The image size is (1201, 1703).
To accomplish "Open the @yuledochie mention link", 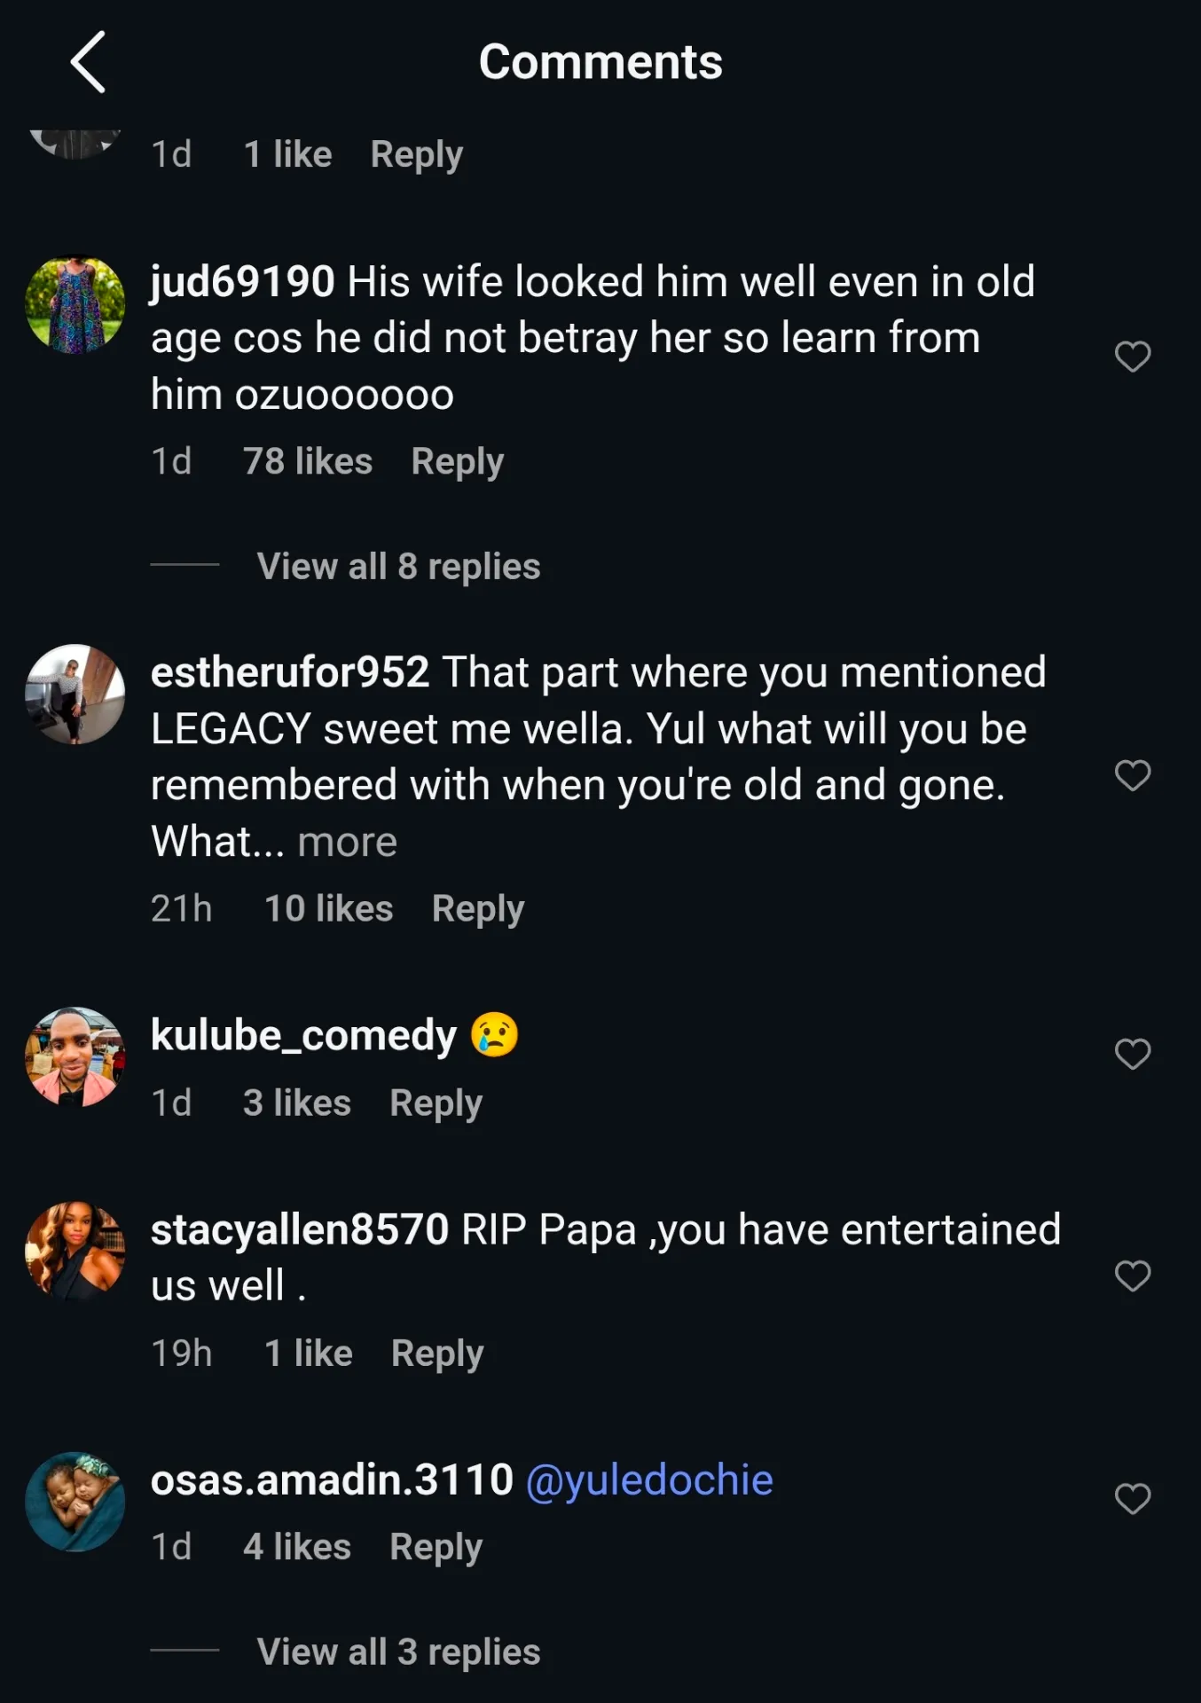I will tap(649, 1479).
